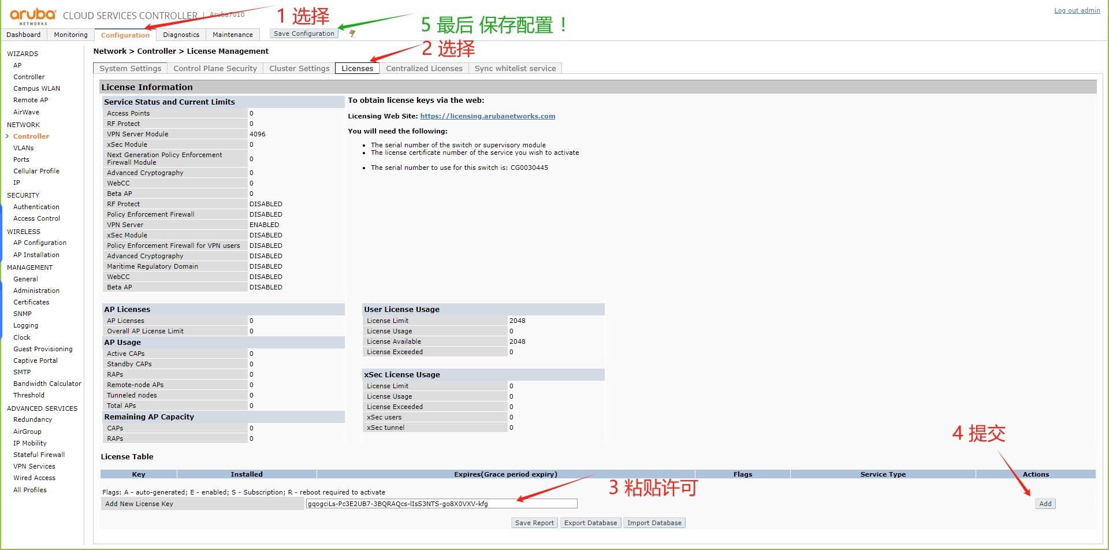
Task: Open Guest Provisioning
Action: (x=43, y=349)
